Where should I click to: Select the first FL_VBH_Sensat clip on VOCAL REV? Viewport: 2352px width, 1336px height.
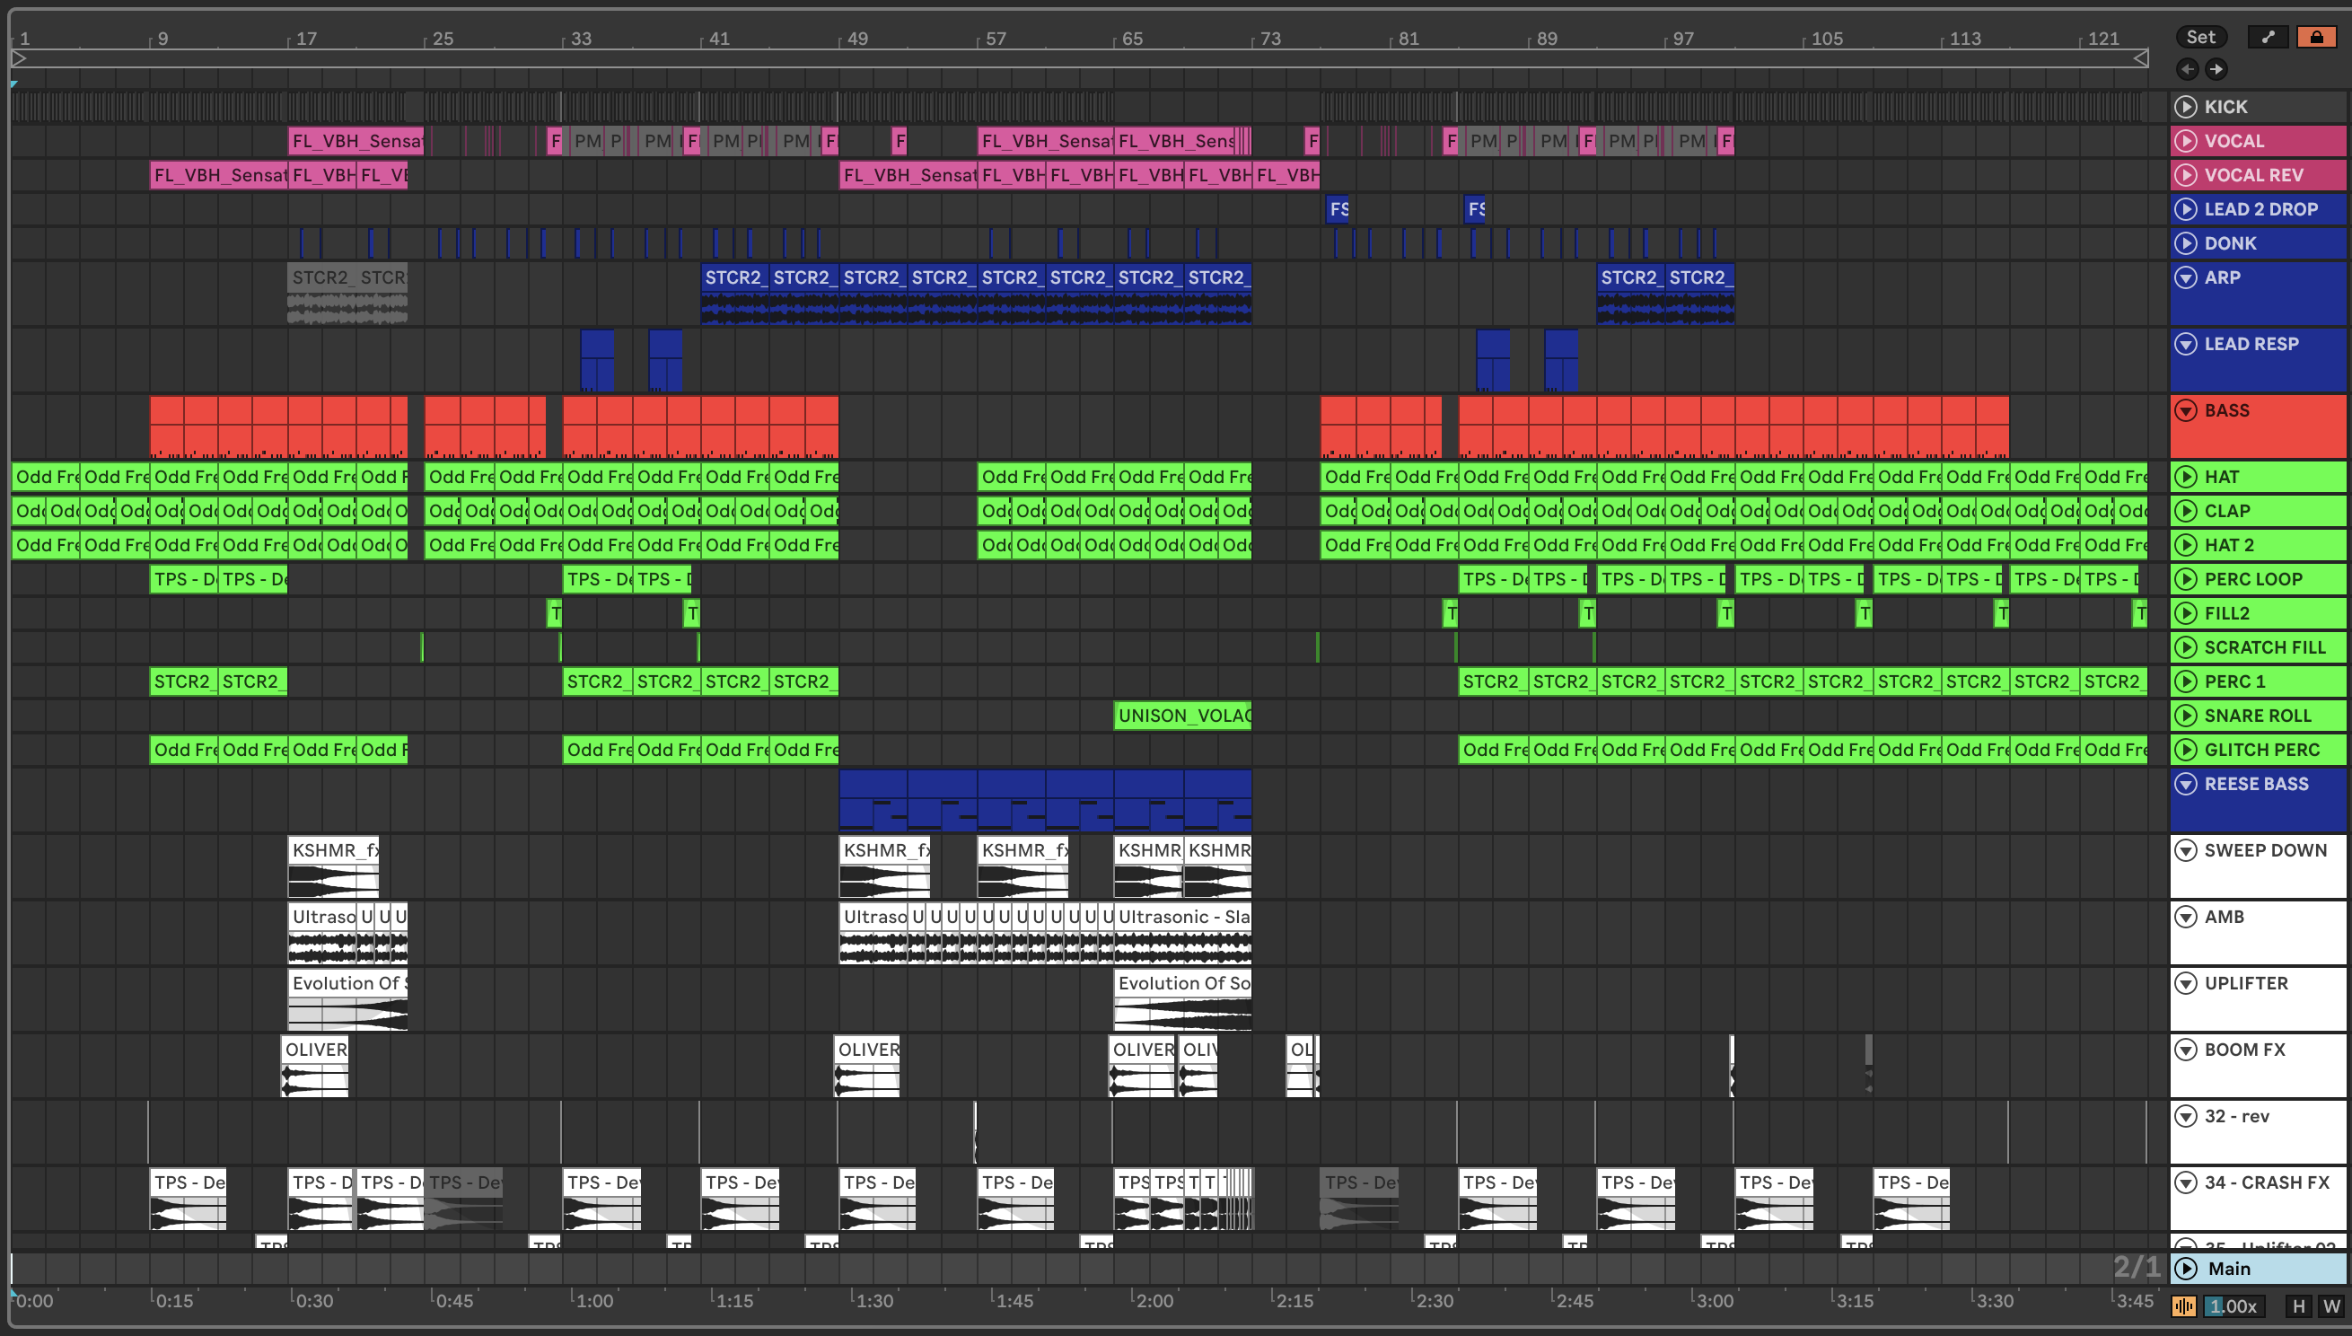coord(218,174)
